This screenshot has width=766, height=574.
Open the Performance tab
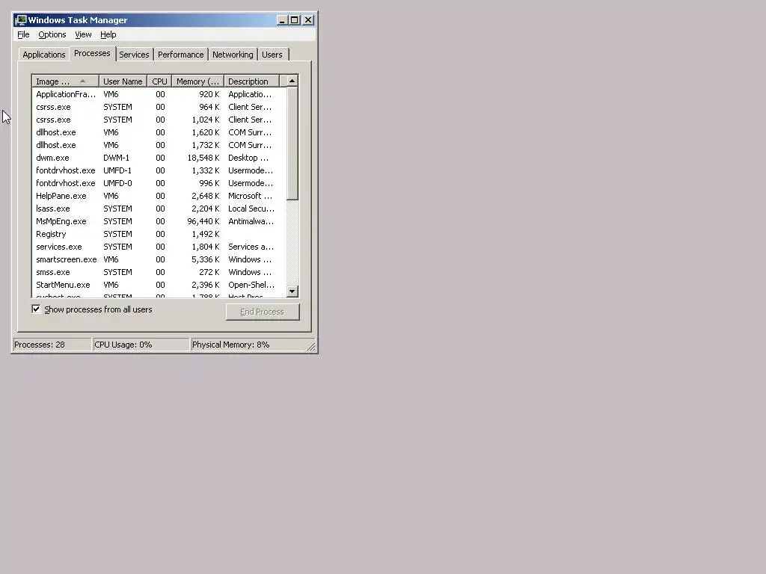180,55
